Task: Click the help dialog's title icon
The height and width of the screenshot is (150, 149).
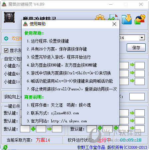Action: 25,24
